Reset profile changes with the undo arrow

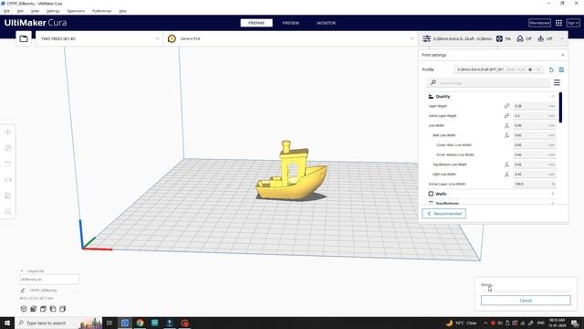(x=551, y=69)
